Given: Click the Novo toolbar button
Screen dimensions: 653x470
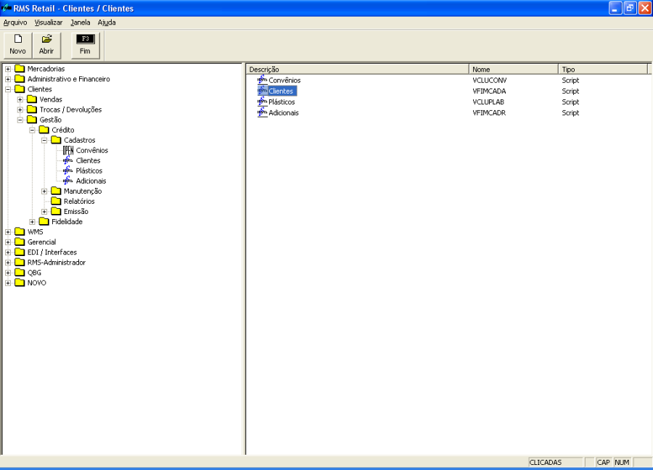Looking at the screenshot, I should (18, 45).
